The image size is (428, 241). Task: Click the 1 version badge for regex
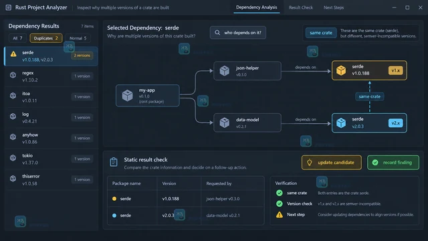[x=82, y=76]
